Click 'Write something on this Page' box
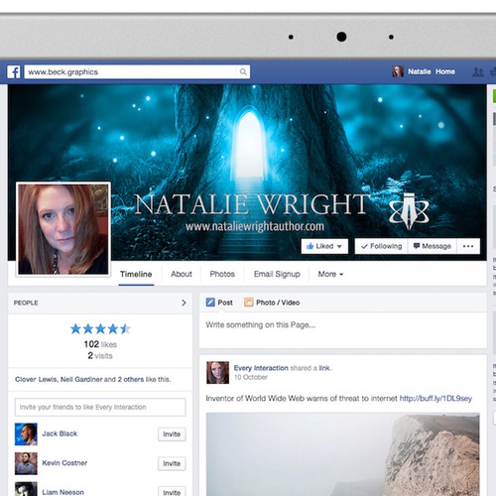This screenshot has width=496, height=496. 343,330
